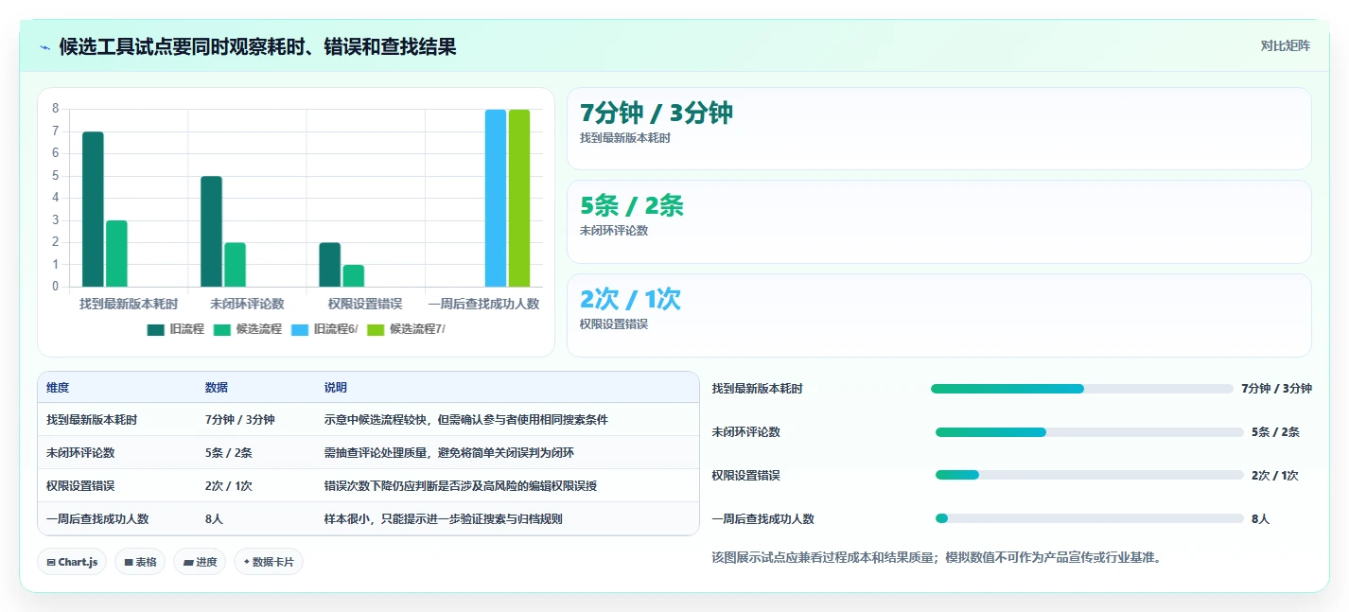Screen dimensions: 1349x612
Task: Click the dark-teal bar for 权限设置错误
Action: pos(329,265)
